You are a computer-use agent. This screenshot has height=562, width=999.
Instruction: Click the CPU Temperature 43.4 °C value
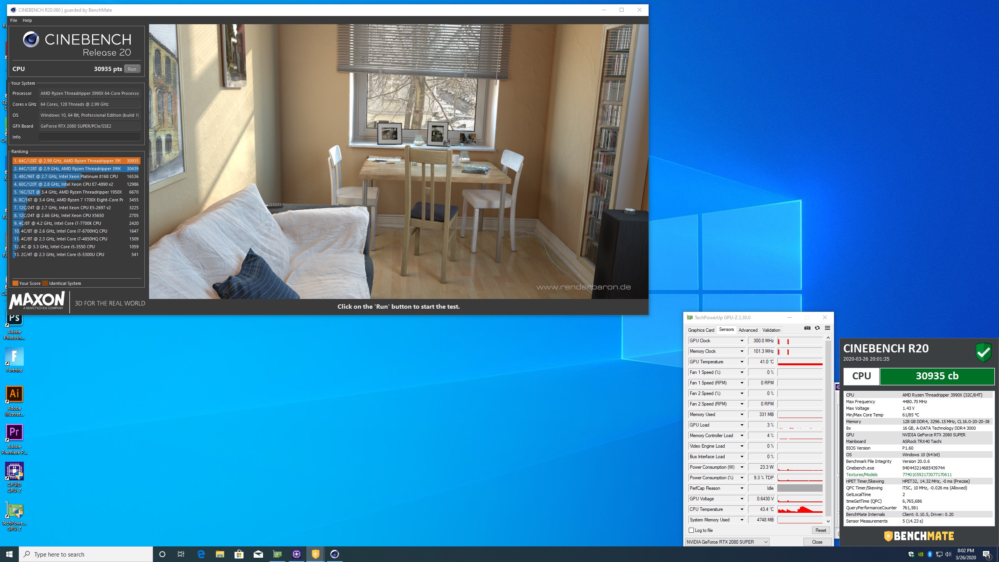tap(761, 509)
